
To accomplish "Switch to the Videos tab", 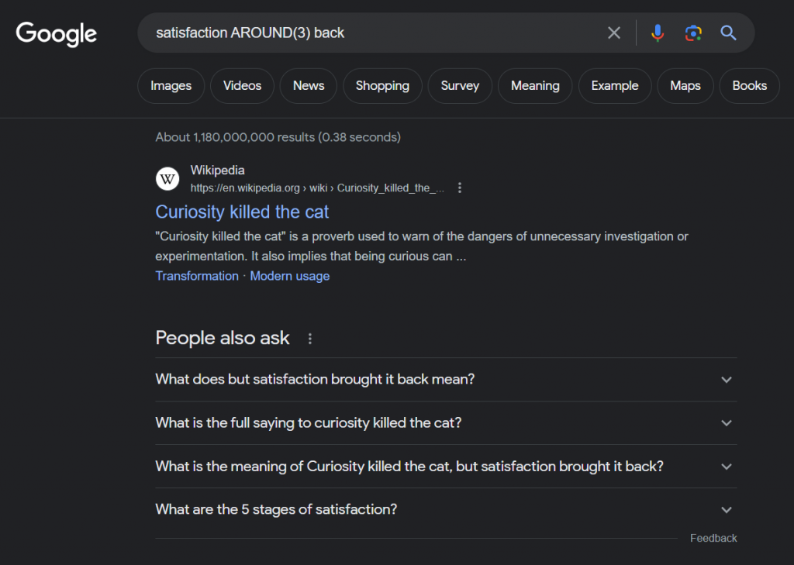I will [242, 86].
